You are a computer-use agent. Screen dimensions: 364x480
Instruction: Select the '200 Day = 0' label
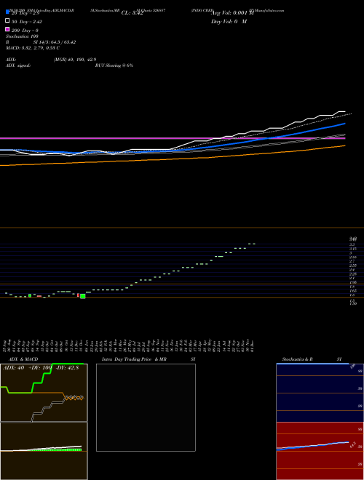coord(25,31)
